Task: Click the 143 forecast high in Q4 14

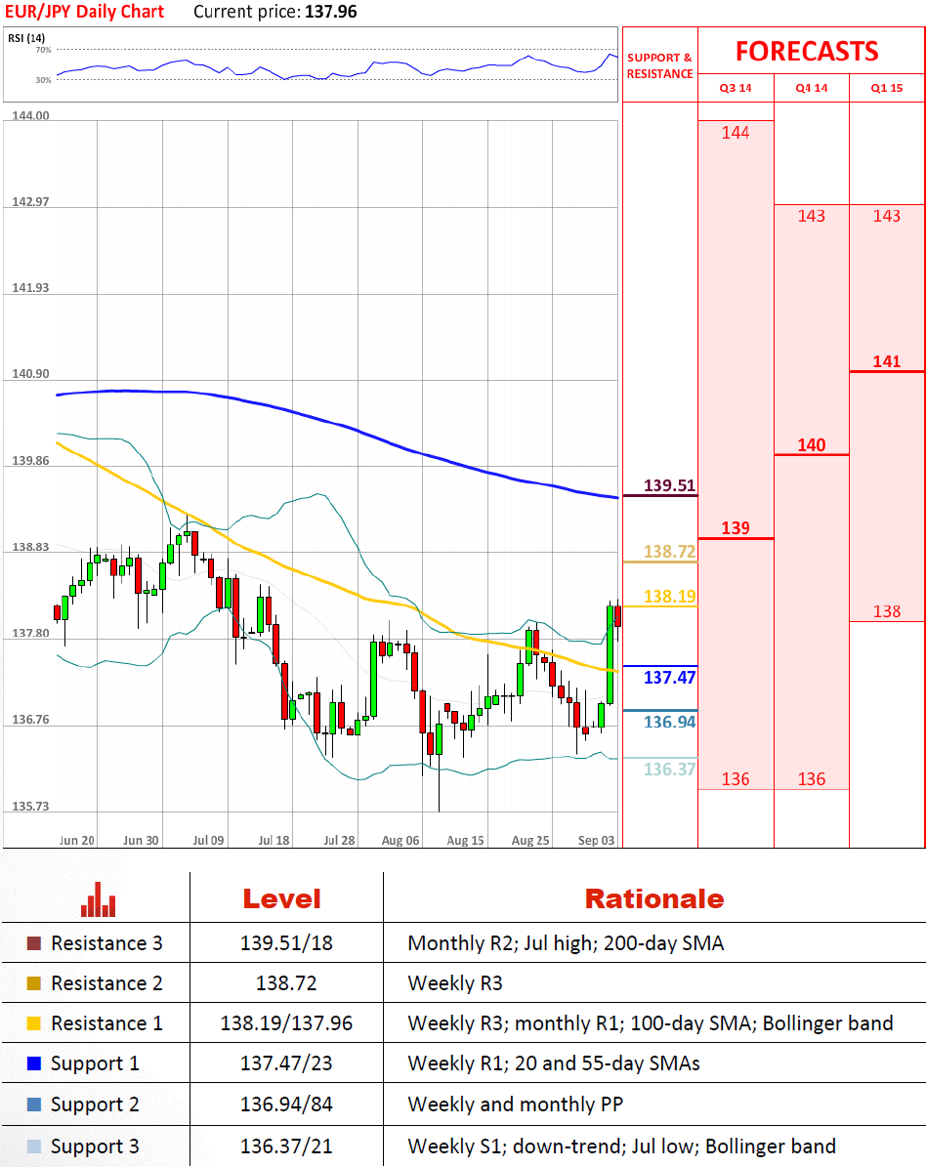Action: pyautogui.click(x=812, y=216)
